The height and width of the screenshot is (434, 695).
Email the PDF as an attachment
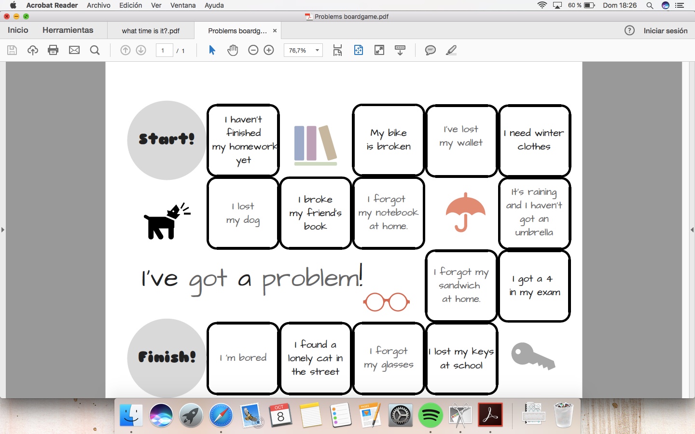click(74, 50)
